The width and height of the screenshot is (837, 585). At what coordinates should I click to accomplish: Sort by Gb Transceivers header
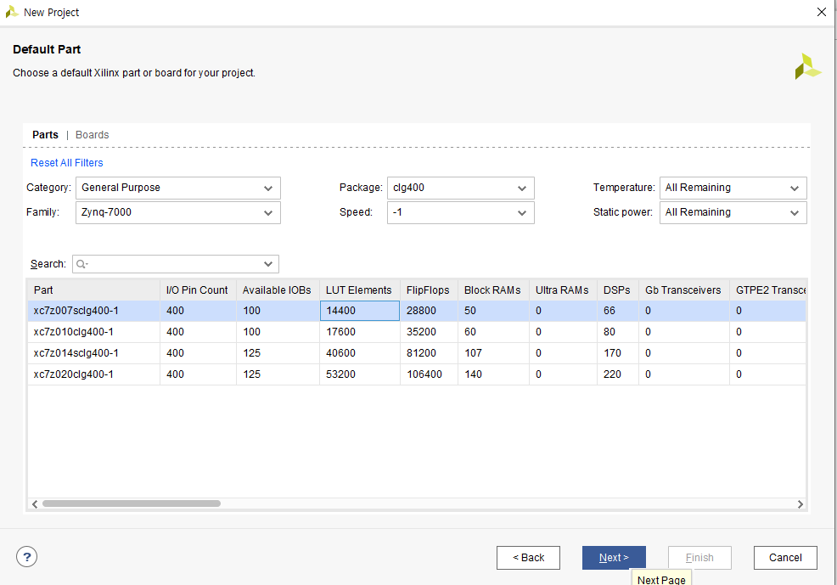[x=684, y=290]
